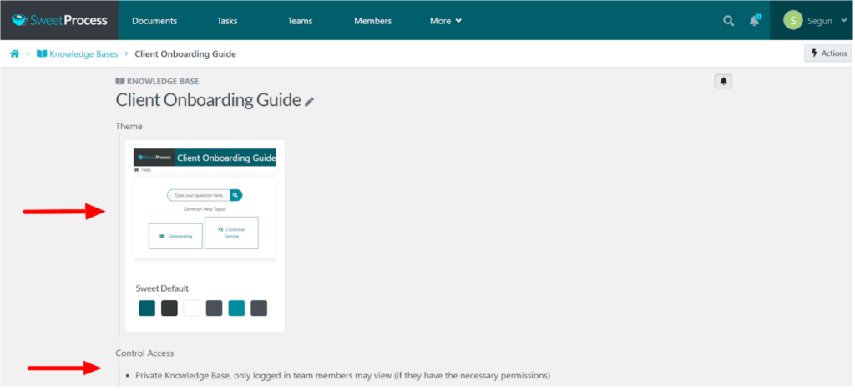Click the Segun user avatar
The height and width of the screenshot is (391, 855).
(x=793, y=21)
